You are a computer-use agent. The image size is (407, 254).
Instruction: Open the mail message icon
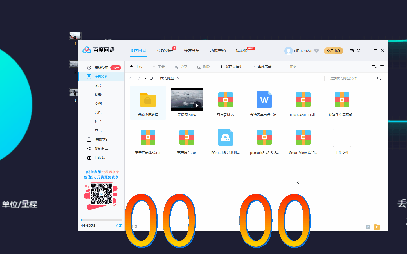pyautogui.click(x=352, y=51)
